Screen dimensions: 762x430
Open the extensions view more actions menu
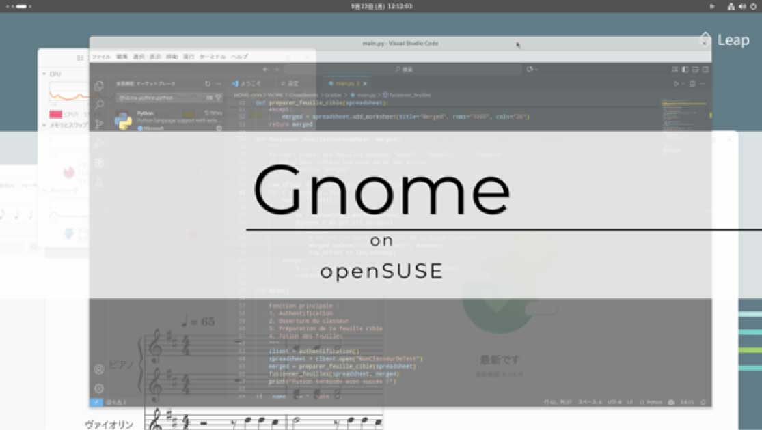(x=219, y=83)
